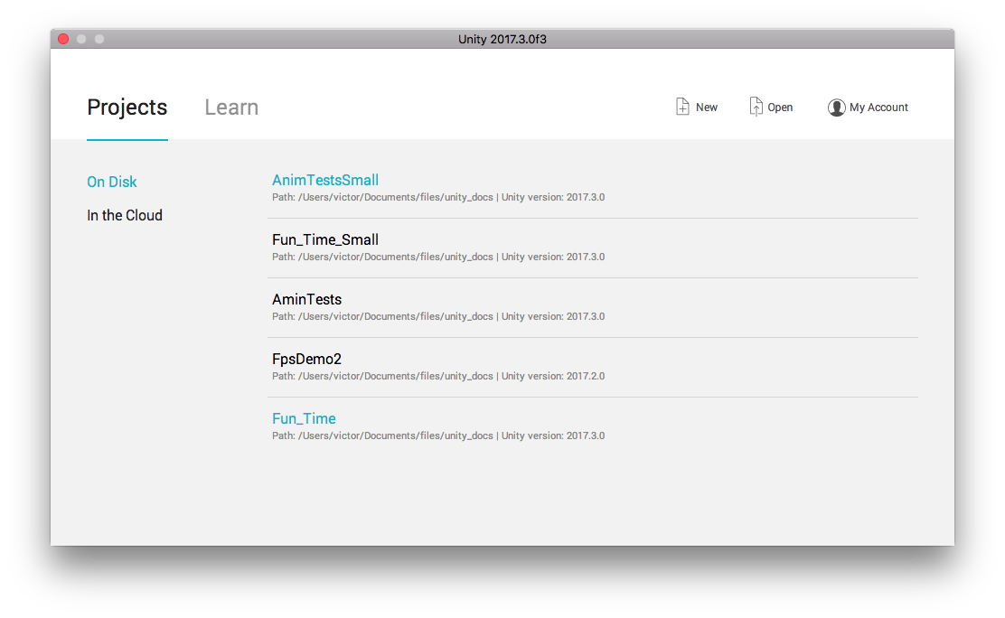
Task: Click the Unity 2017.3.0f3 title bar
Action: [502, 39]
